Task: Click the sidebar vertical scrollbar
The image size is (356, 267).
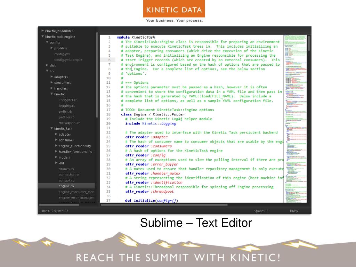Action: [x=97, y=75]
